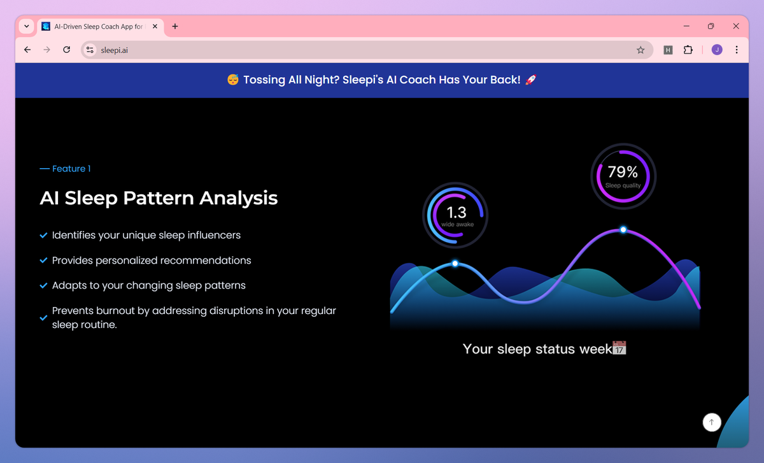Navigate back with the back arrow
This screenshot has height=463, width=764.
tap(27, 49)
